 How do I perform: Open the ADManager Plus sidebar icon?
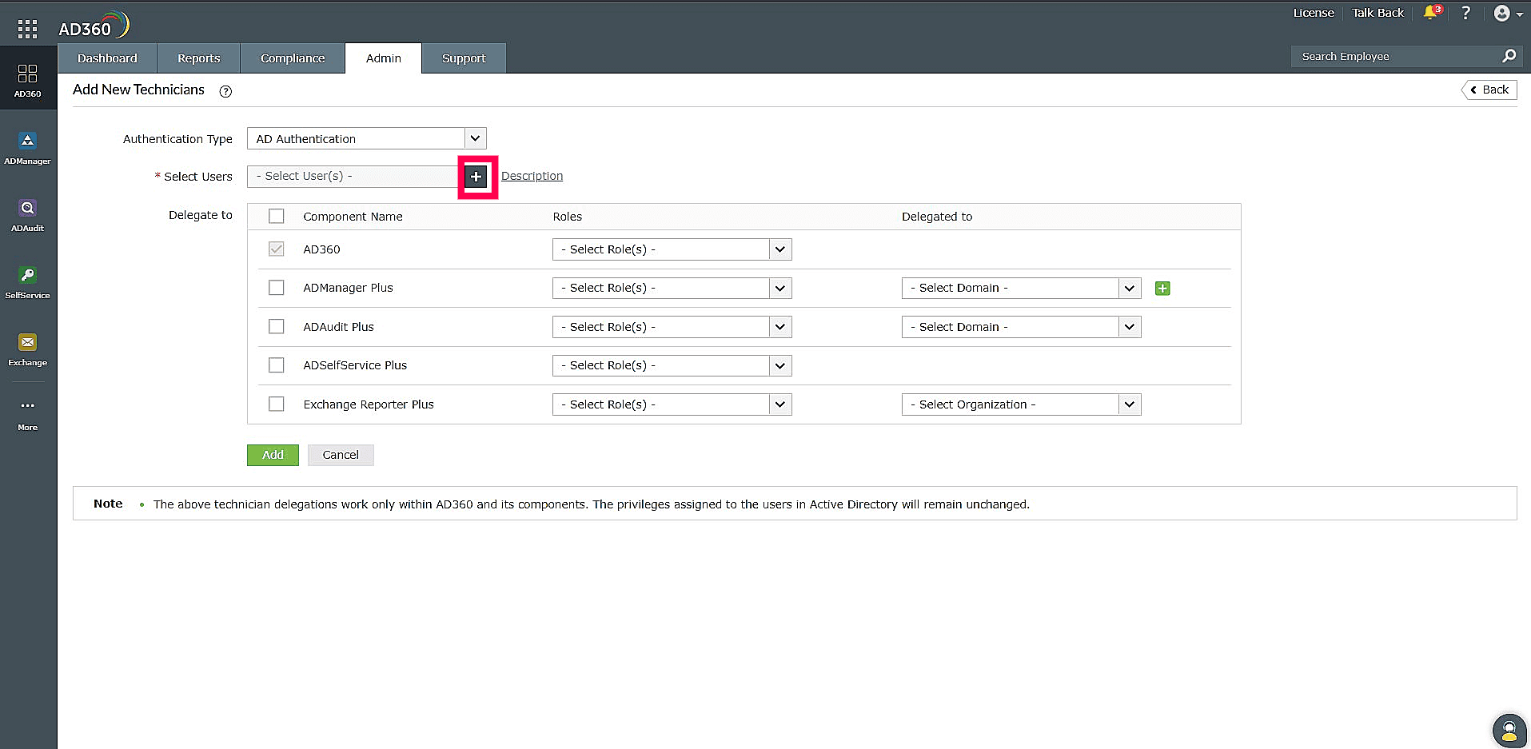[28, 142]
